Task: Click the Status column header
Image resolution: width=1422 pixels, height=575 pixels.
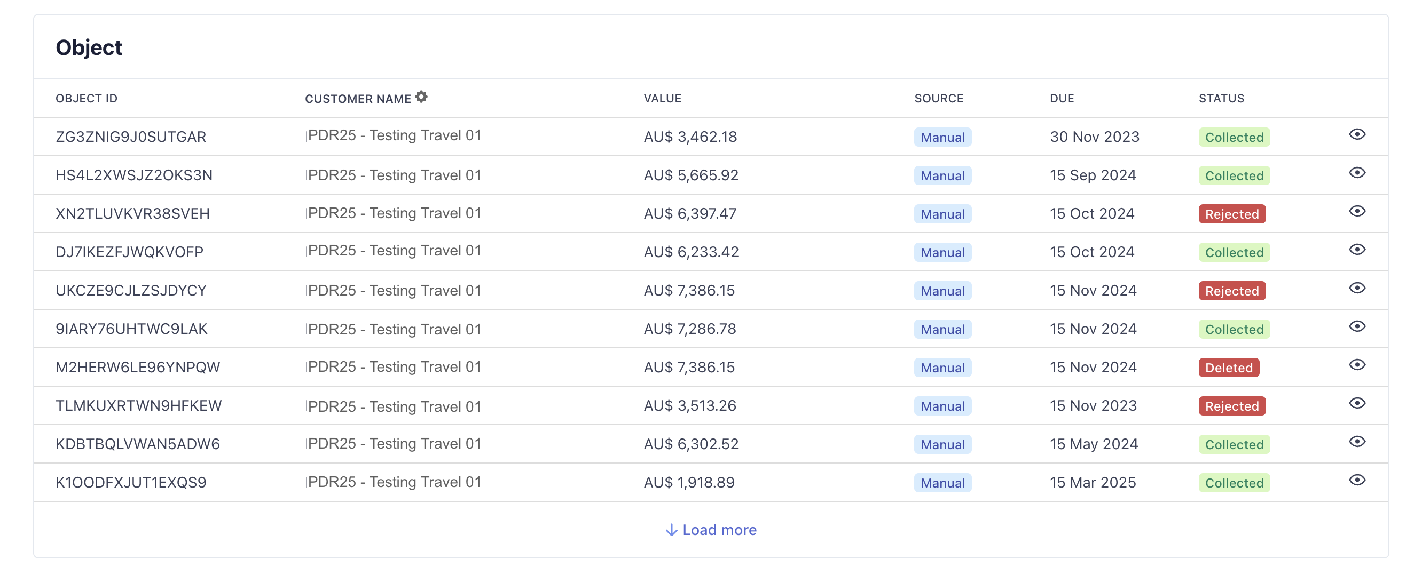Action: tap(1221, 98)
